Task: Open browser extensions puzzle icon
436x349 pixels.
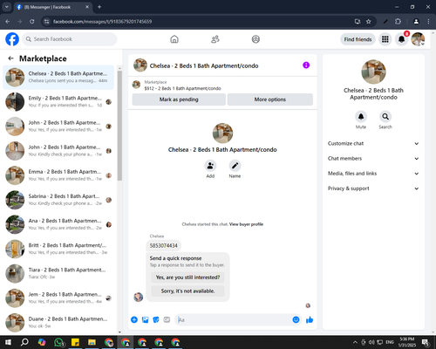Action: [x=398, y=22]
